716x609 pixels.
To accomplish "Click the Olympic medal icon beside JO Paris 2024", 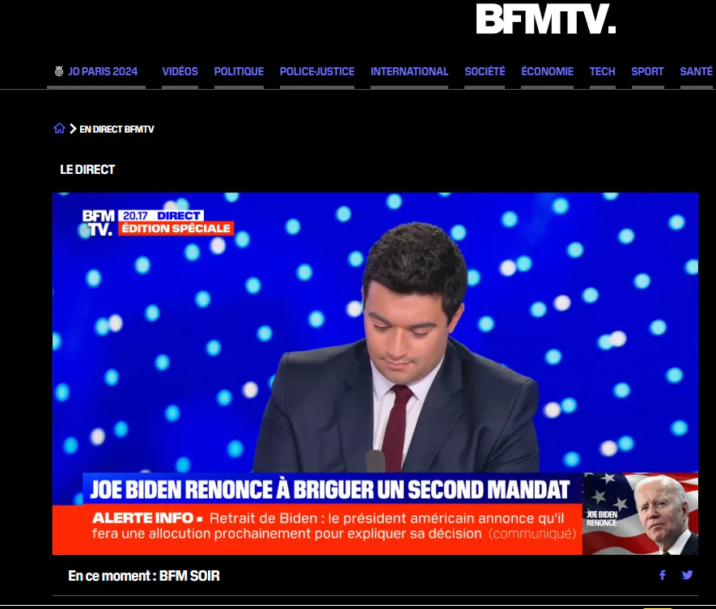I will click(59, 72).
